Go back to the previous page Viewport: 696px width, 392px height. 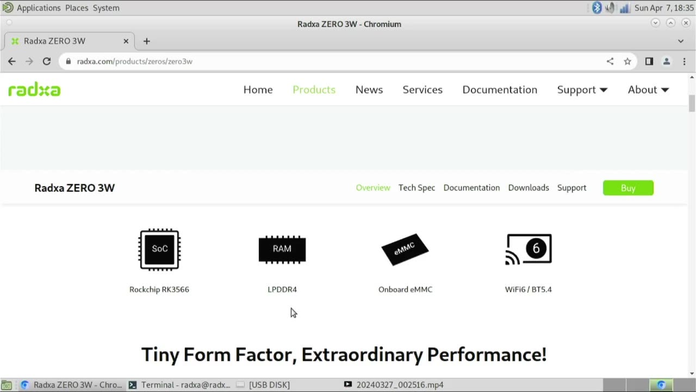[12, 62]
